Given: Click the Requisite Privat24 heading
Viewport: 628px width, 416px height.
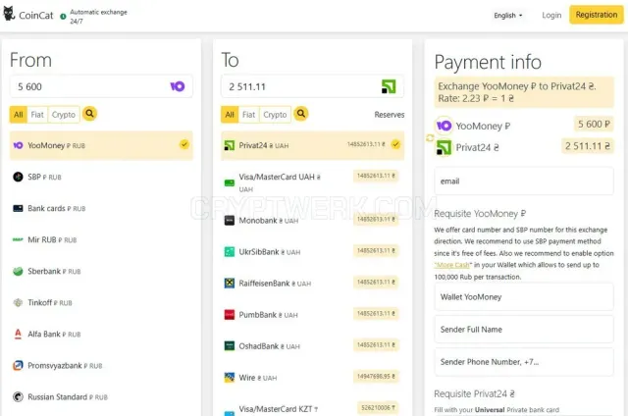Looking at the screenshot, I should (474, 394).
